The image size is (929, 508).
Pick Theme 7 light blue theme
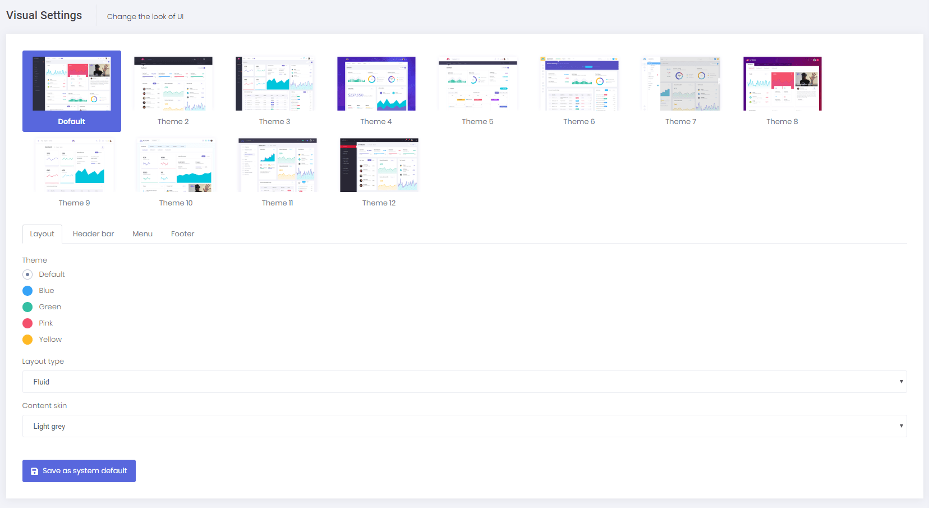(680, 84)
